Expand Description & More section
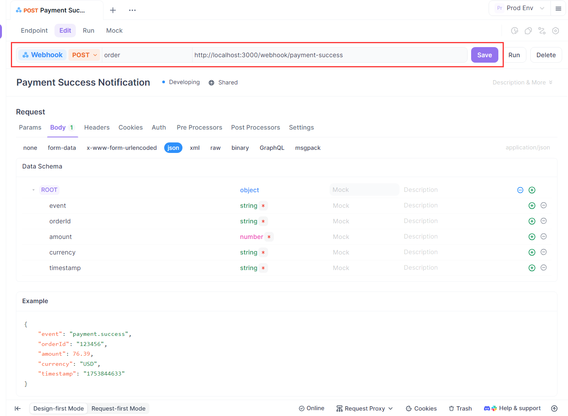The image size is (568, 416). pyautogui.click(x=522, y=82)
